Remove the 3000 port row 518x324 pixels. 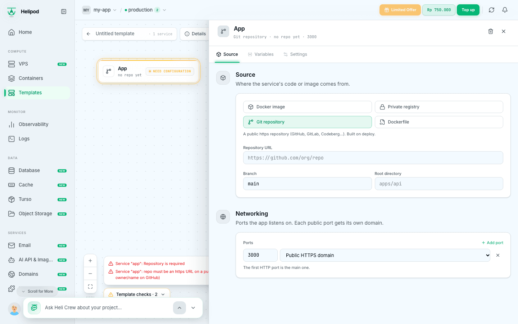(498, 255)
